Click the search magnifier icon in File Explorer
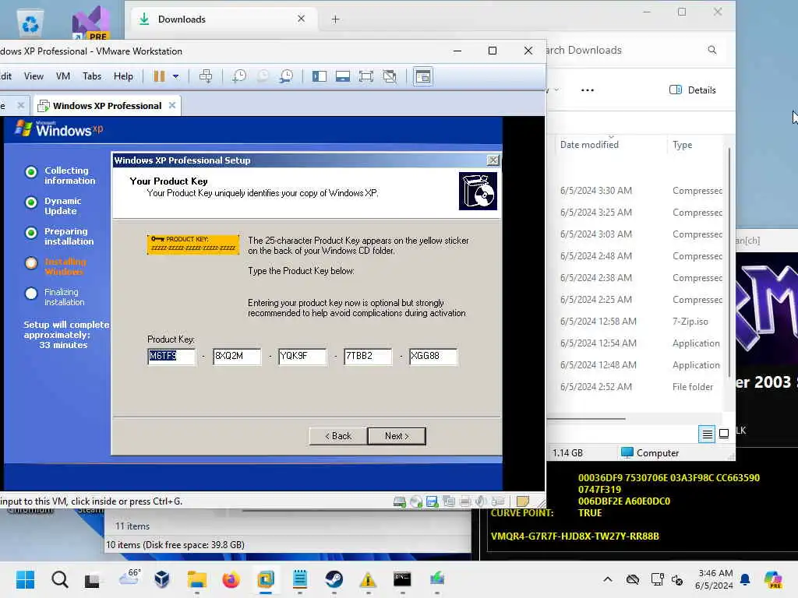The height and width of the screenshot is (598, 798). coord(712,50)
